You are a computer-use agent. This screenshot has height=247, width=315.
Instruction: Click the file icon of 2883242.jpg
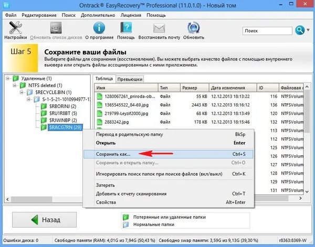coord(100,122)
